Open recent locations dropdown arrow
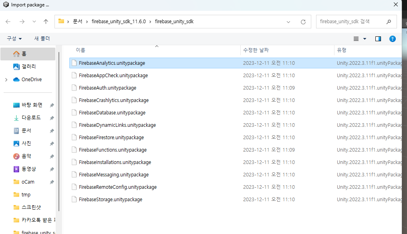Image resolution: width=407 pixels, height=234 pixels. tap(34, 22)
